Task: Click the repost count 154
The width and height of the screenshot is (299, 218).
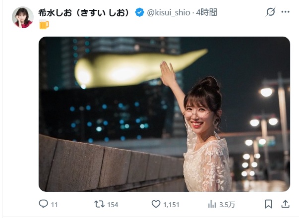Action: click(113, 205)
